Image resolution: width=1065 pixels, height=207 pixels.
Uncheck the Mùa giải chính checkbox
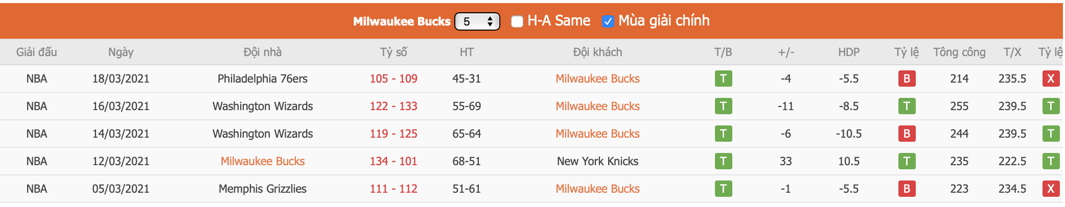pos(608,21)
